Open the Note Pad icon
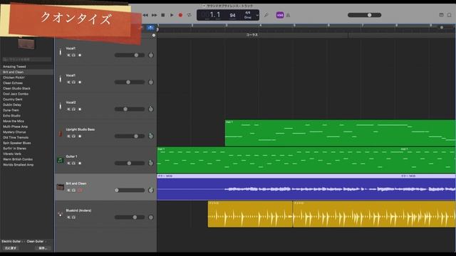This screenshot has height=256, width=456. [441, 15]
